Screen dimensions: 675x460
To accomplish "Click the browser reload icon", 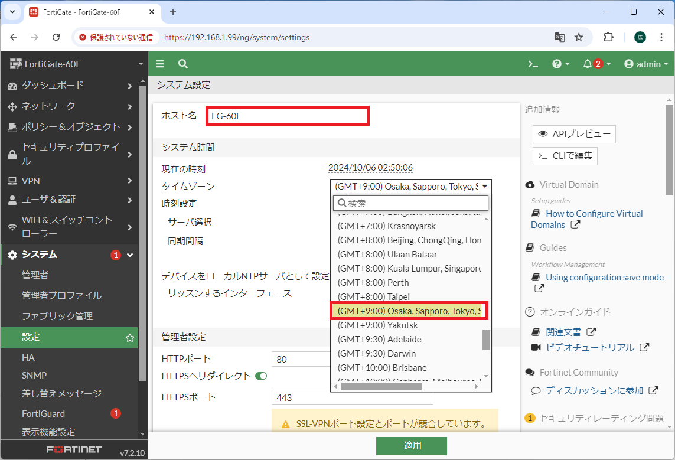I will [x=56, y=37].
